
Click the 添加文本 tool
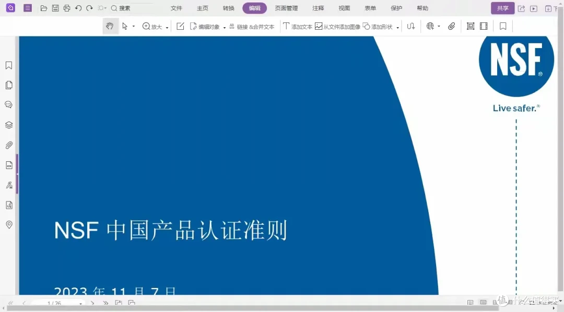tap(298, 27)
